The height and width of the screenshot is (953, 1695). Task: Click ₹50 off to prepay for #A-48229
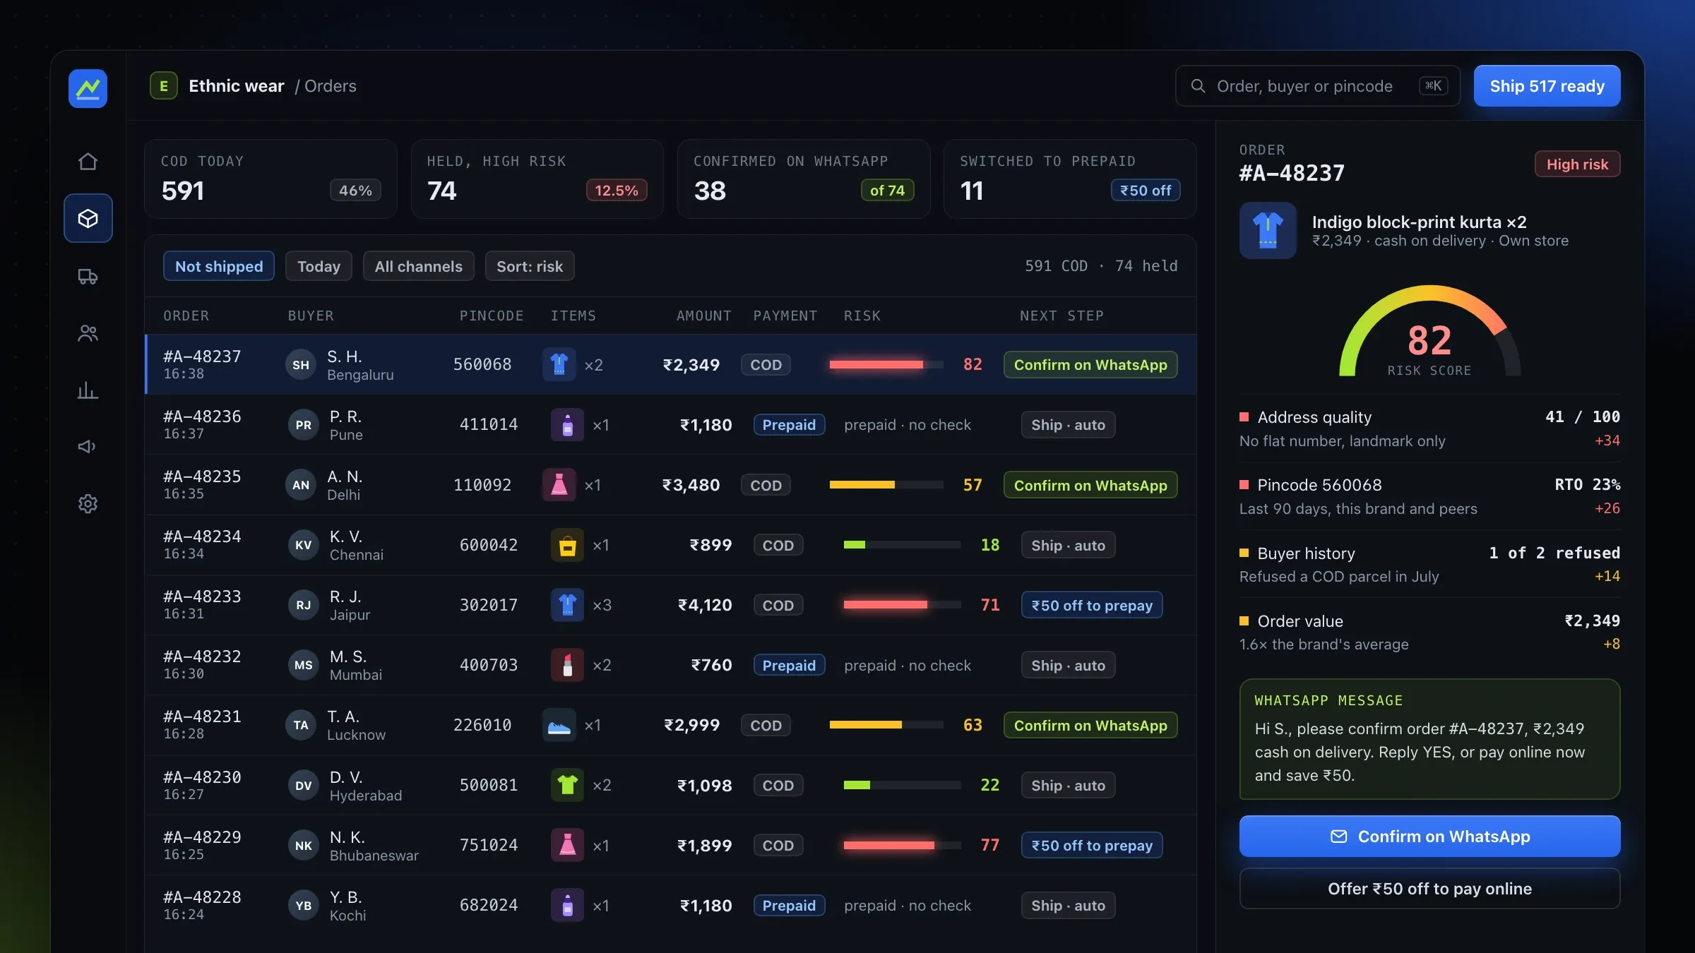point(1092,845)
